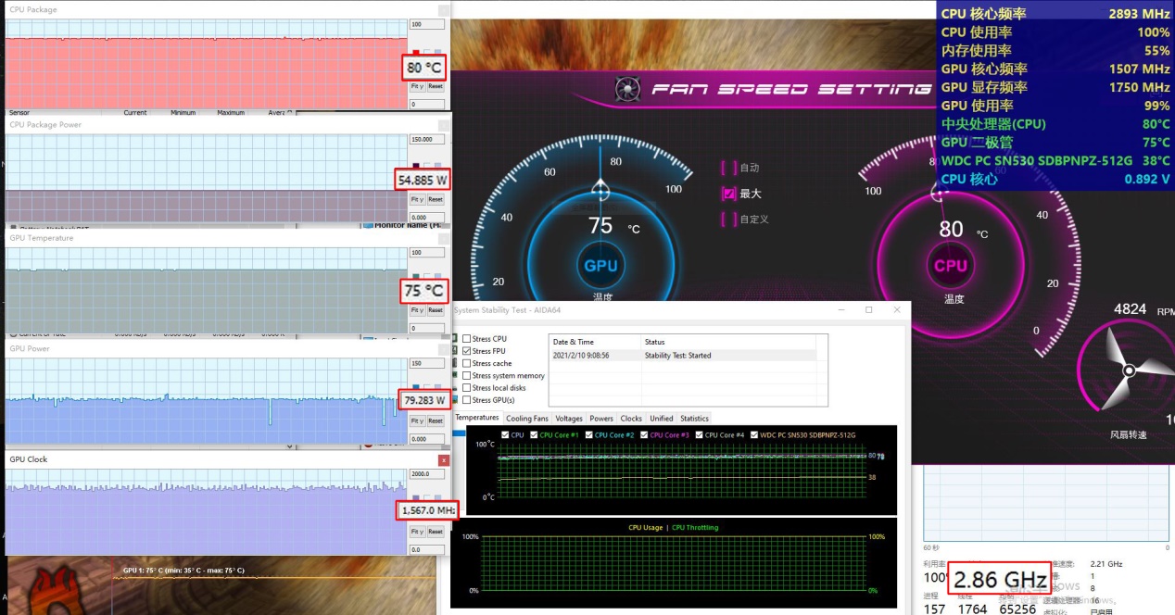Image resolution: width=1175 pixels, height=615 pixels.
Task: Click Reset in CPU Package graph
Action: 436,86
